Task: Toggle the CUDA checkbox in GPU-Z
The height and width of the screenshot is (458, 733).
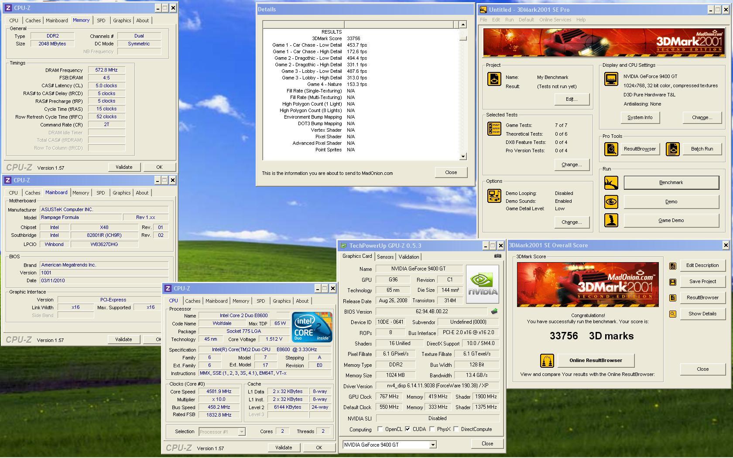Action: [408, 429]
